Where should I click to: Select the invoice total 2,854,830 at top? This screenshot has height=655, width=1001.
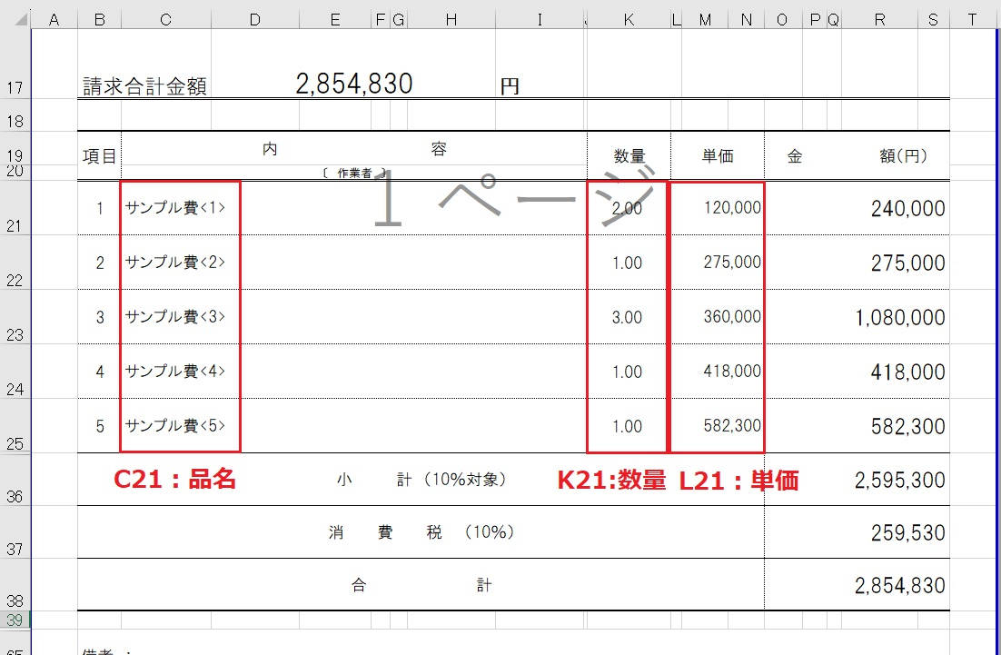point(354,84)
